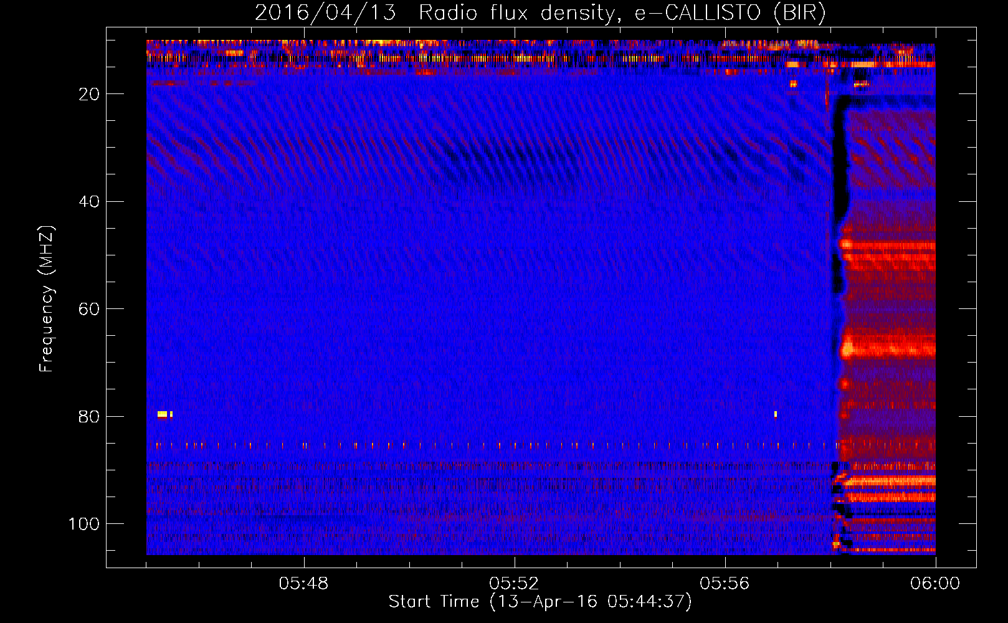Click the "Frequency (MHZ)" y-axis label
The image size is (1008, 623).
tap(47, 299)
